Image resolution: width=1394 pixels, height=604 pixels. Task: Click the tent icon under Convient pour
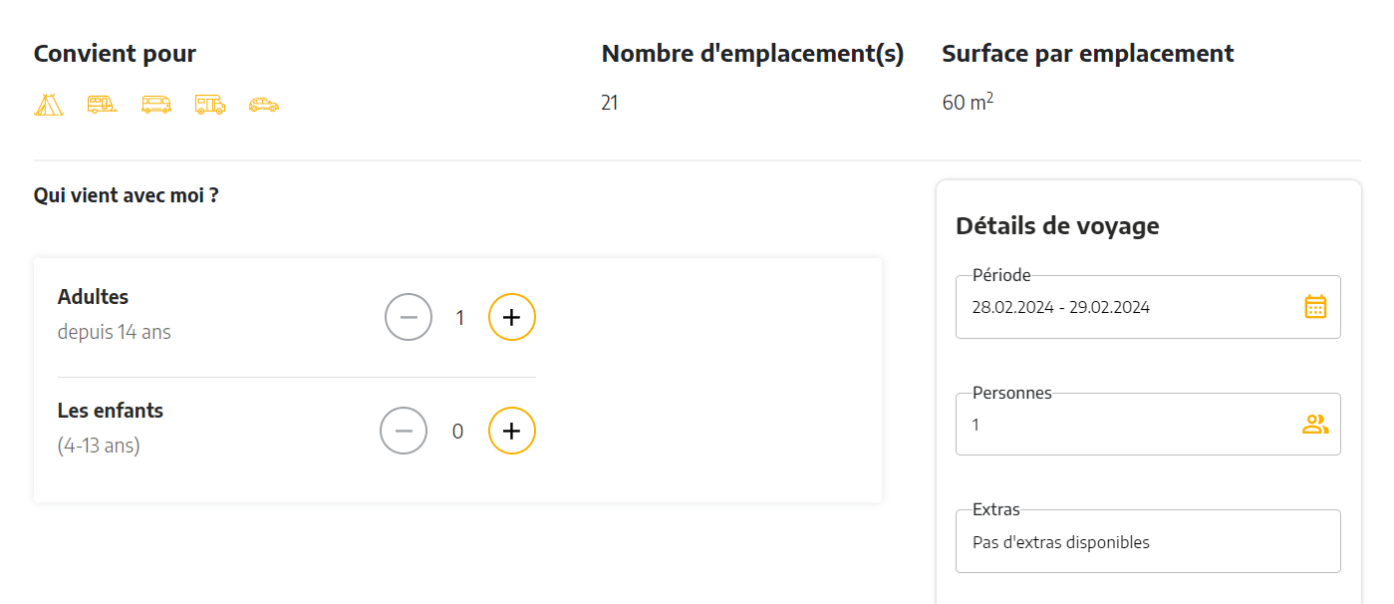pyautogui.click(x=49, y=104)
